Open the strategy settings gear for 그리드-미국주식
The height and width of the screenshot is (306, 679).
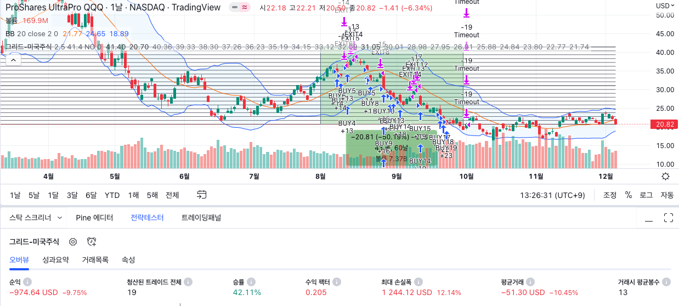tap(72, 242)
